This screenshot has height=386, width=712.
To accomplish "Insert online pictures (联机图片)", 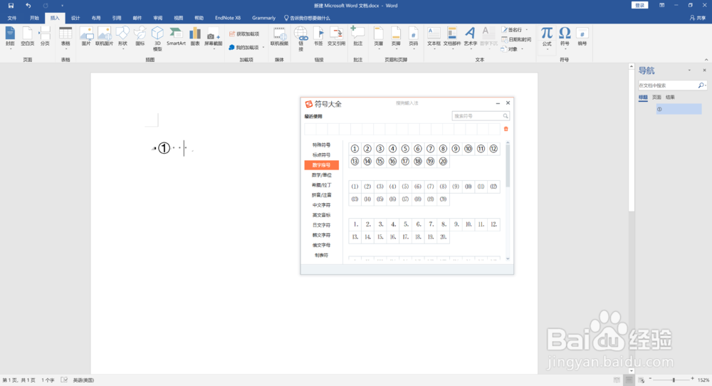I will tap(105, 37).
